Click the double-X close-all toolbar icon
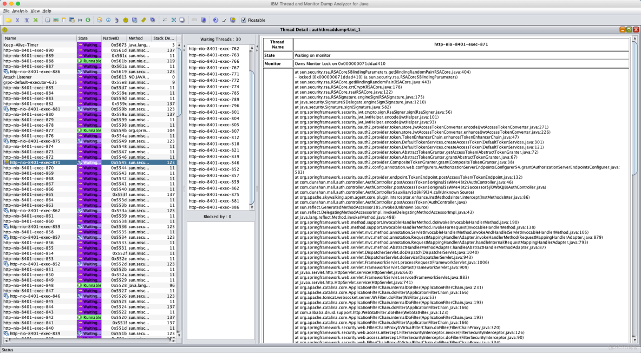 tap(25, 20)
